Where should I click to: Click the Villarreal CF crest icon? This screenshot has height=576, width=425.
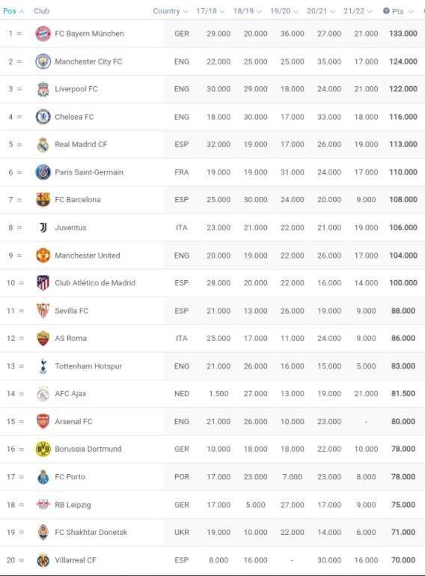43,560
